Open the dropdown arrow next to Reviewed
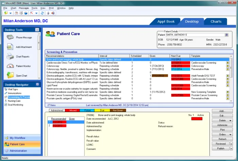The width and height of the screenshot is (238, 161). pyautogui.click(x=231, y=144)
